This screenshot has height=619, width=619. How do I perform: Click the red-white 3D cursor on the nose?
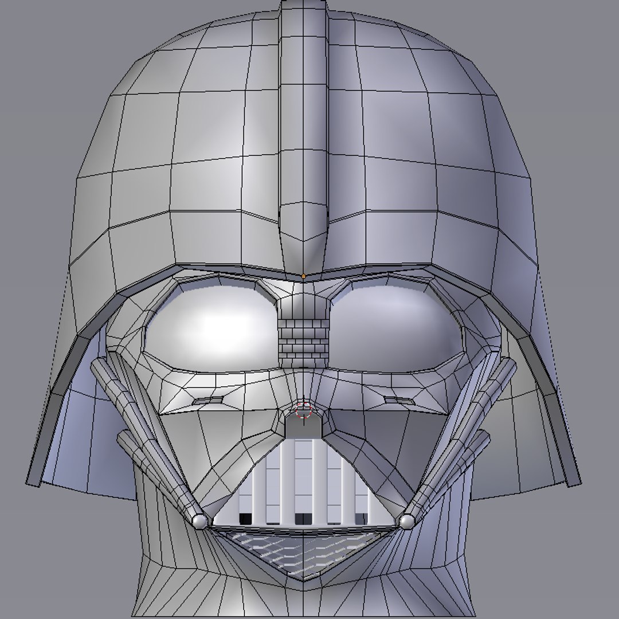click(x=304, y=410)
